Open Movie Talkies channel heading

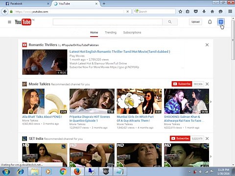(39, 84)
